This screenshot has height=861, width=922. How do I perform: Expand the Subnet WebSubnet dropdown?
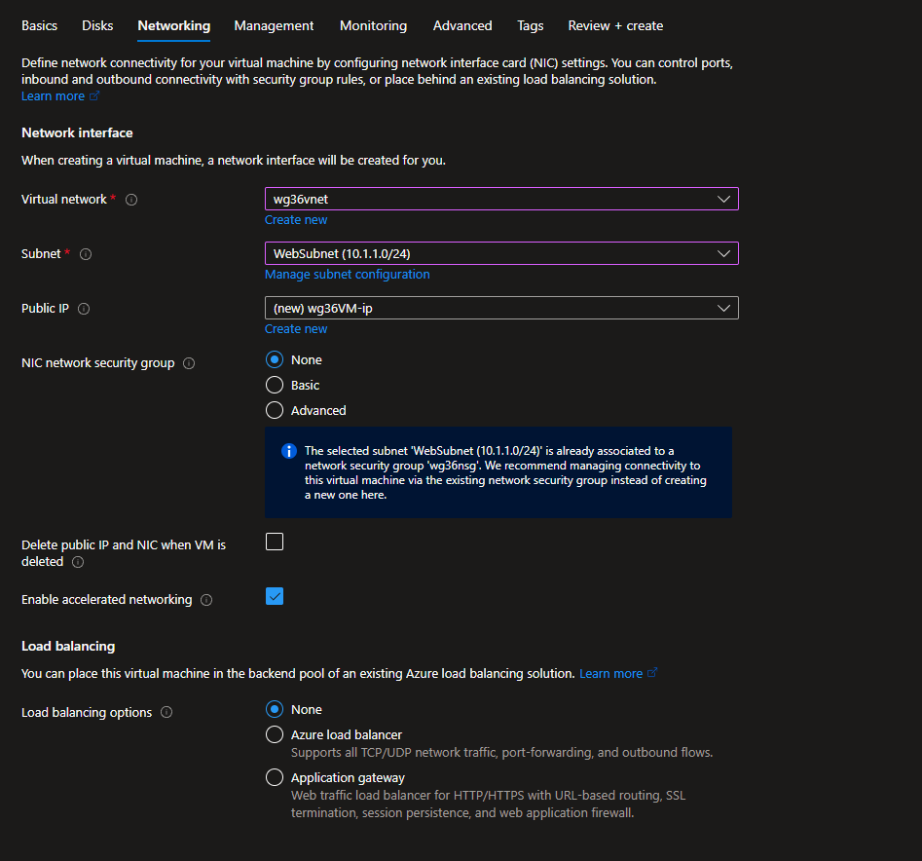501,253
